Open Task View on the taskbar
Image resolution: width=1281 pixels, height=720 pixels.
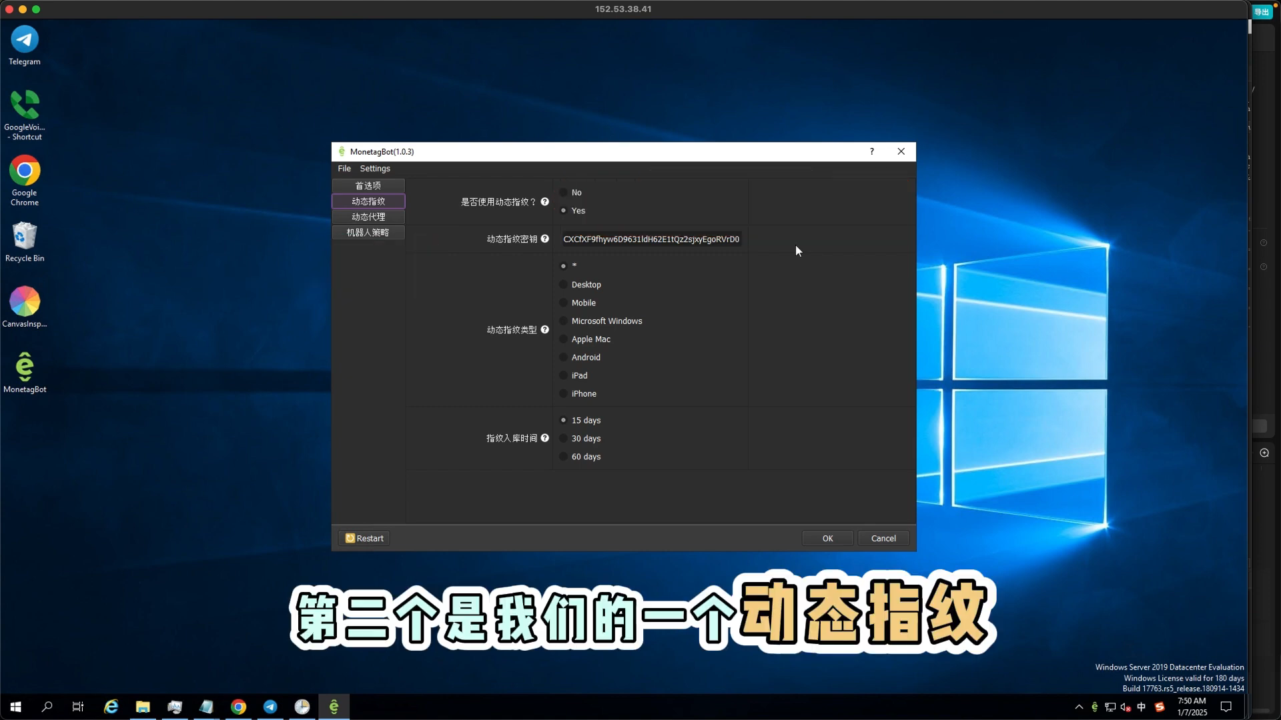pos(78,707)
